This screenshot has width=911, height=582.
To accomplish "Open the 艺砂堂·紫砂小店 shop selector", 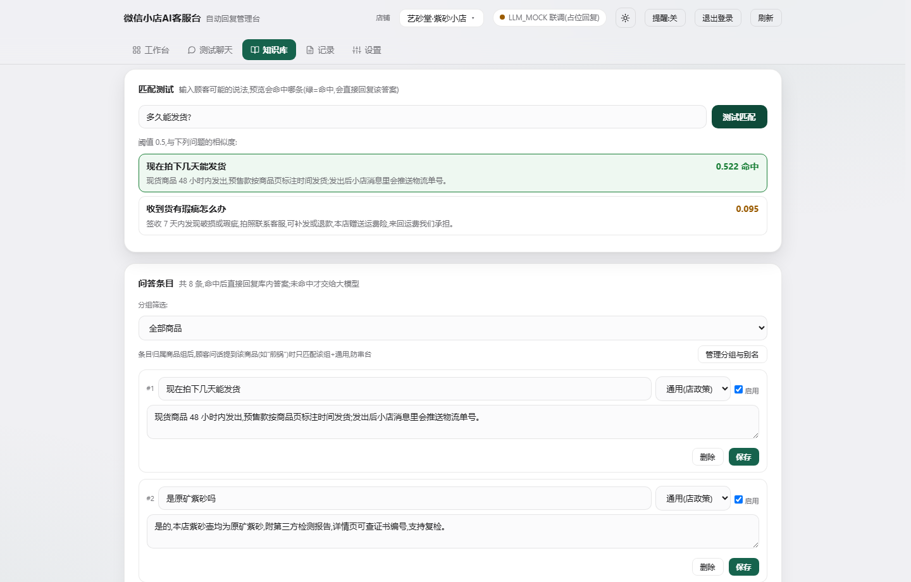I will 441,18.
